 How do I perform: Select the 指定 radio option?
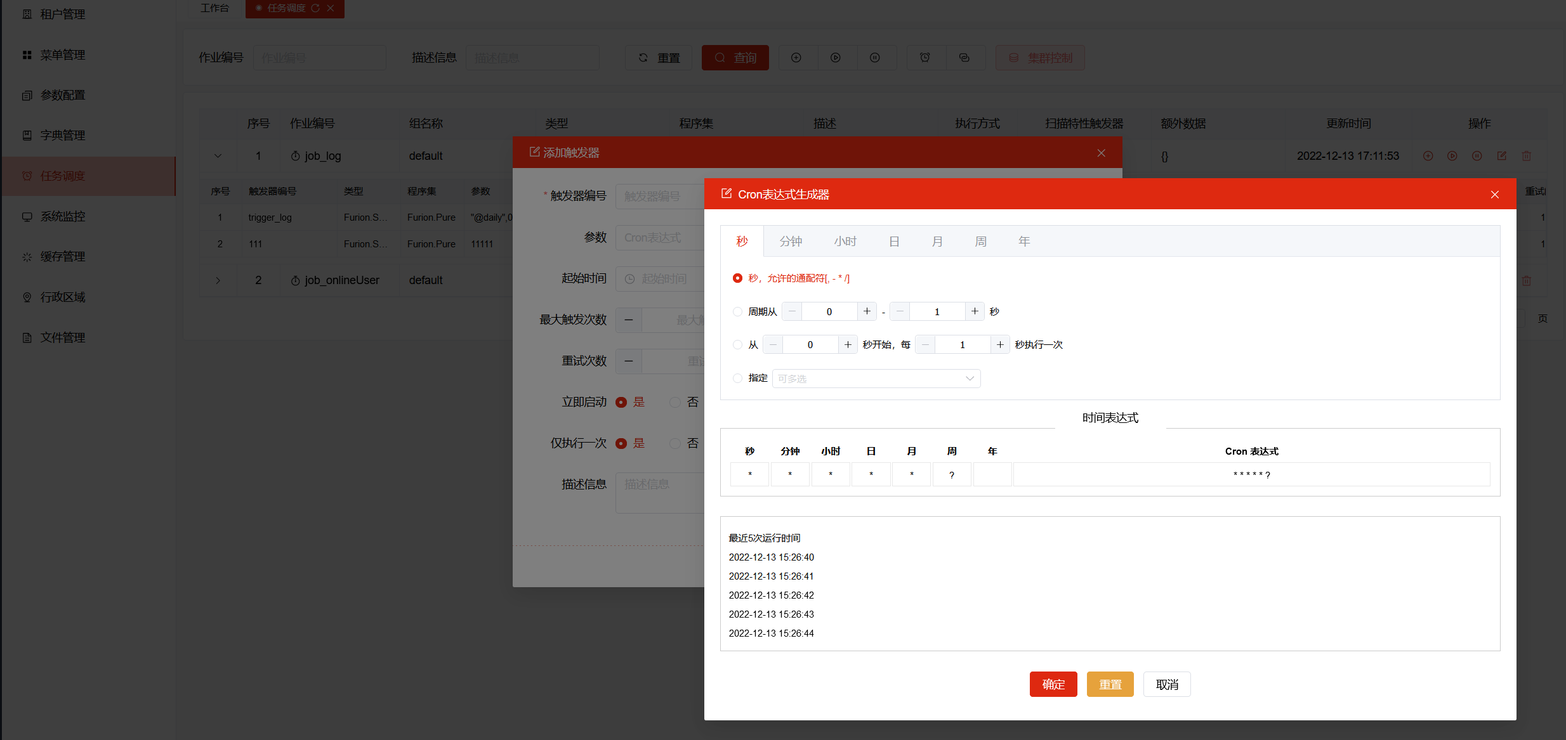(737, 378)
